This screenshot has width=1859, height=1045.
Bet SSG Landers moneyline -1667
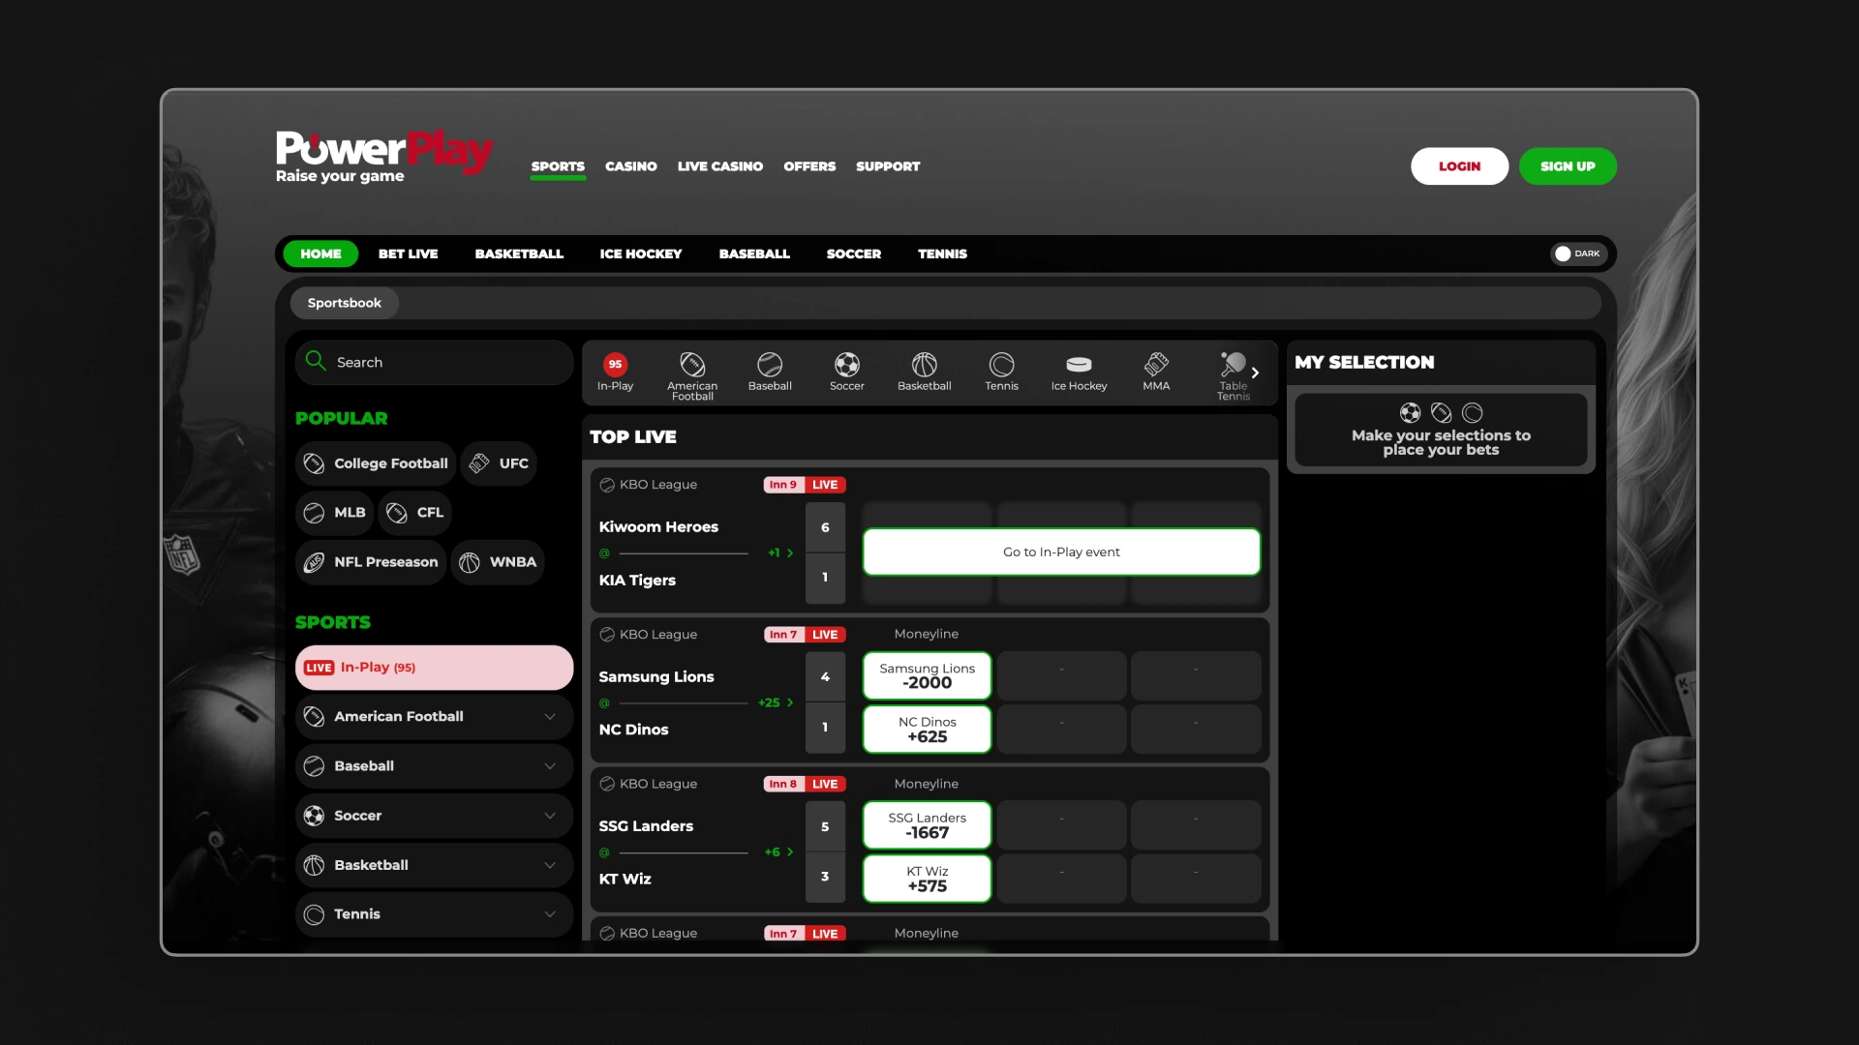[x=927, y=825]
